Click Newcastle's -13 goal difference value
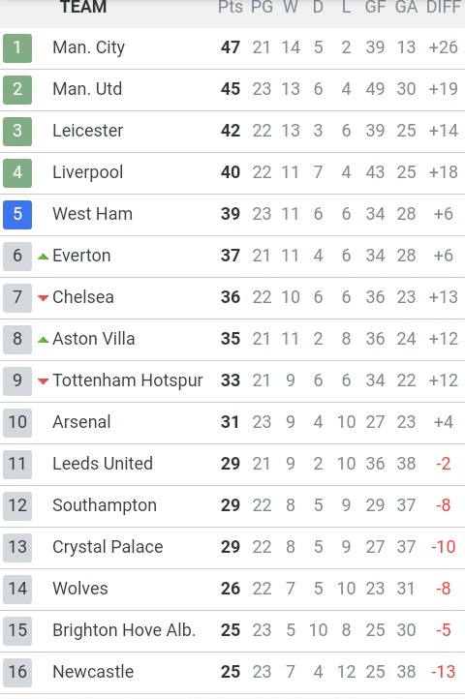Image resolution: width=465 pixels, height=699 pixels. (x=443, y=672)
